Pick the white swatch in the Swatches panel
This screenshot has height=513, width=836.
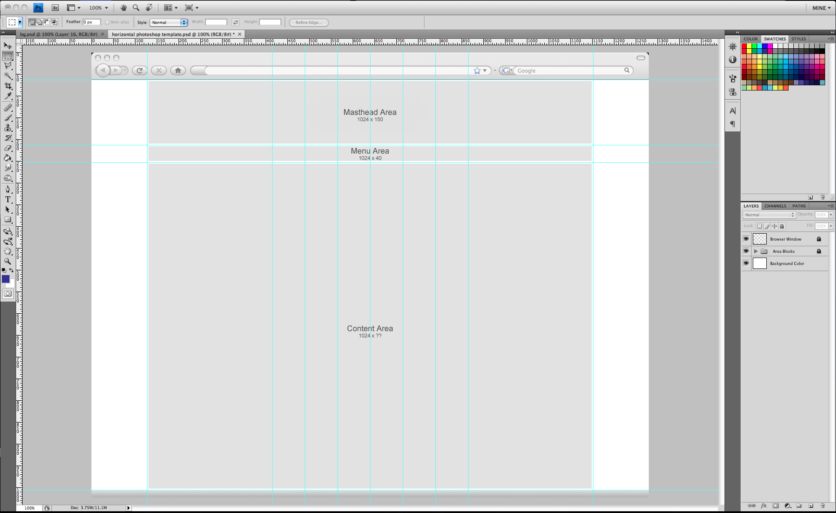point(775,46)
